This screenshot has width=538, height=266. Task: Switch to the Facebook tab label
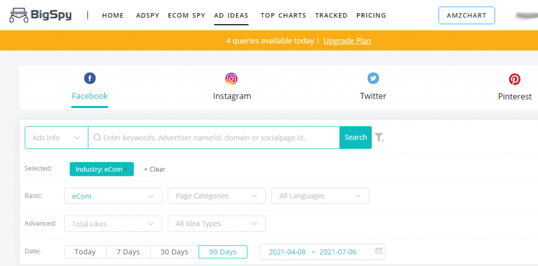90,96
